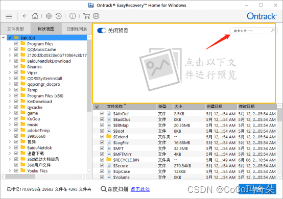283x199 pixels.
Task: Click the resume recovery clock icon
Action: click(x=58, y=16)
